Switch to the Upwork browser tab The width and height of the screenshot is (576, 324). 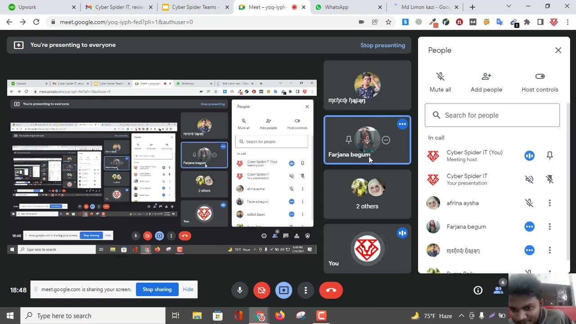click(x=26, y=7)
